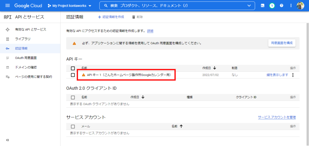Select 認証情報 in the sidebar
The height and width of the screenshot is (146, 309).
pos(30,49)
